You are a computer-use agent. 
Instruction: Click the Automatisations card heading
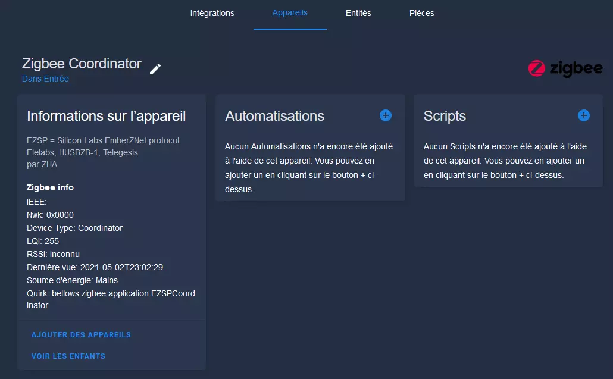[274, 116]
